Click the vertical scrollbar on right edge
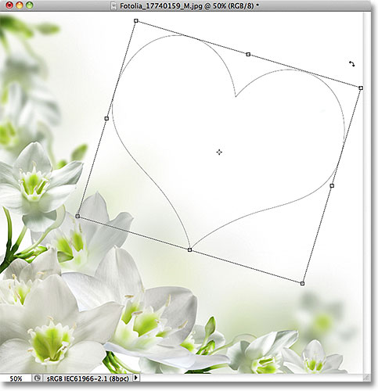Screen dimensions: 378x391 (367, 193)
